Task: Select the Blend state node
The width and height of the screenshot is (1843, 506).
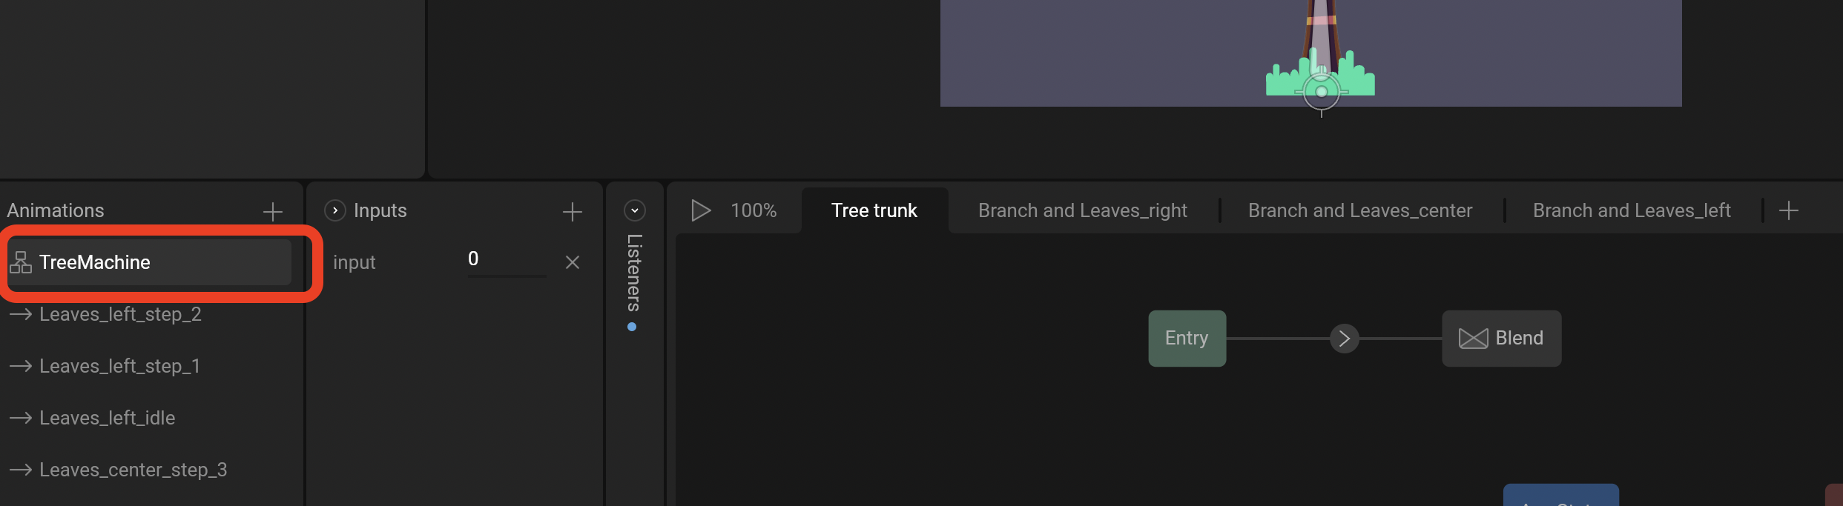Action: [x=1501, y=339]
